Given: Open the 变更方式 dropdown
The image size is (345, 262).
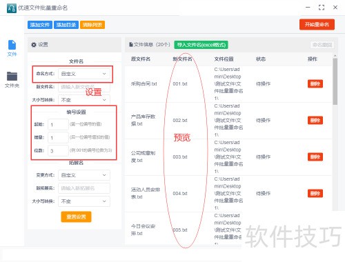Looking at the screenshot, I should point(84,175).
